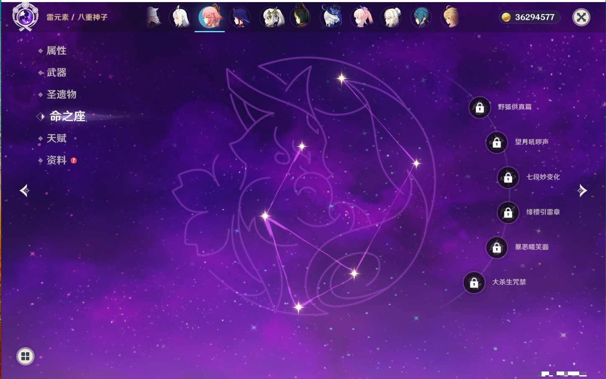
Task: Select Ningguang's character avatar
Action: tap(391, 17)
